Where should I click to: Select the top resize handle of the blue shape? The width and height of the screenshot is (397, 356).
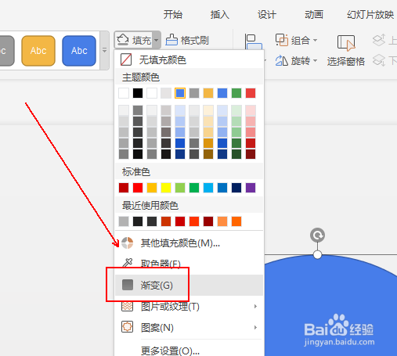click(x=317, y=254)
